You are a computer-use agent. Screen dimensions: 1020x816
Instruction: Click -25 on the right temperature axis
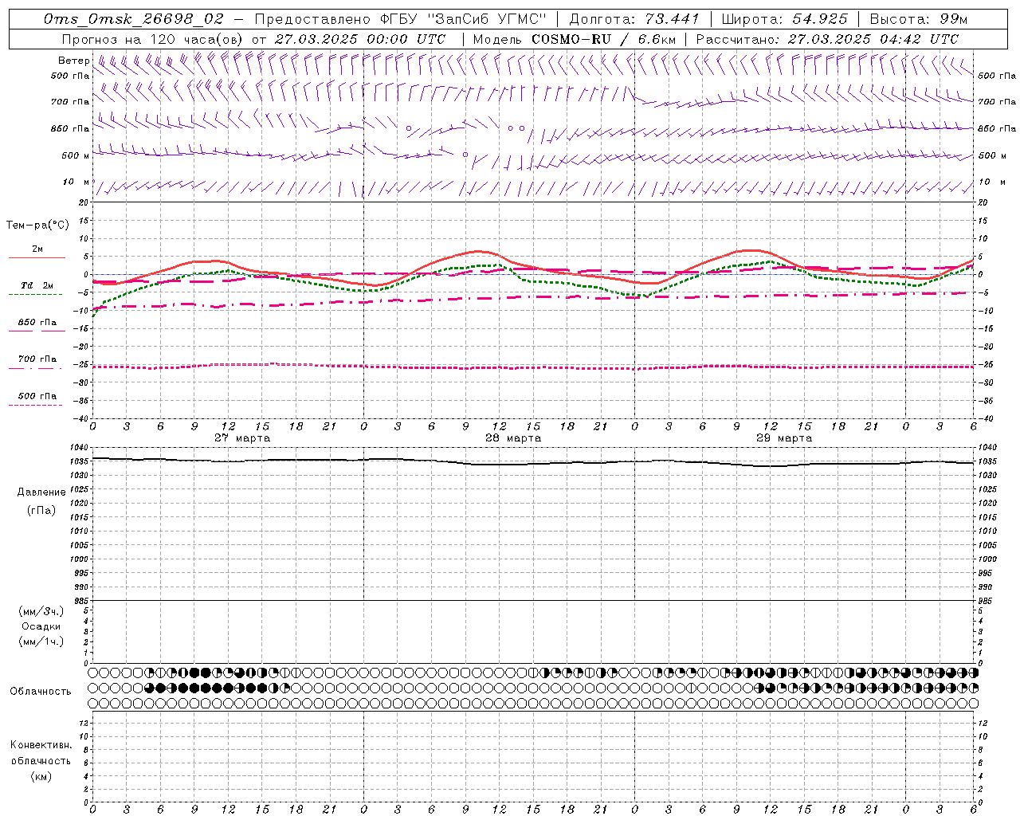tap(986, 365)
